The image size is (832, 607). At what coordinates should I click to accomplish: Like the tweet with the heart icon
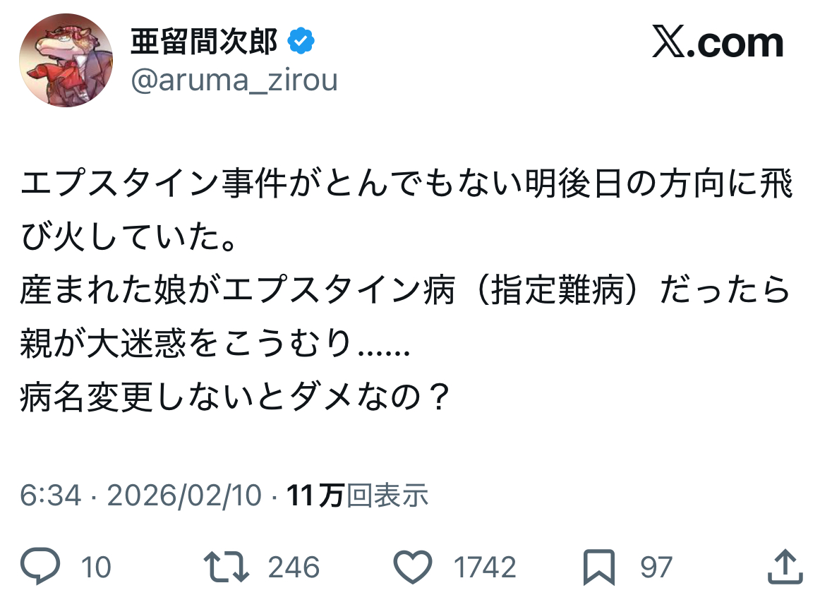[411, 567]
